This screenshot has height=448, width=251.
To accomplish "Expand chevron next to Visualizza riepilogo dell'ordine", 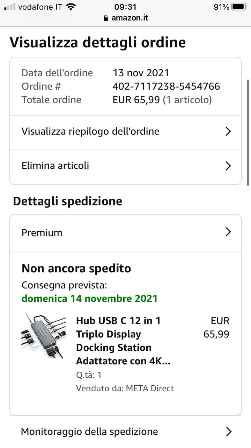I will coord(228,132).
